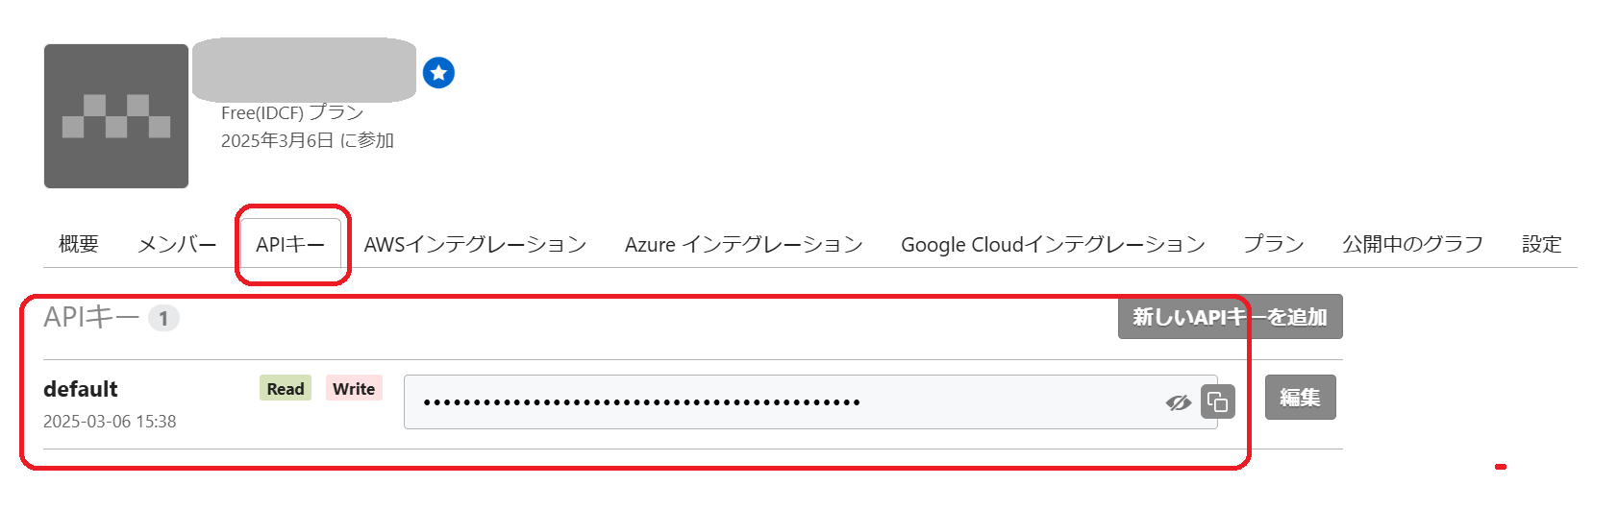Viewport: 1618px width, 510px height.
Task: Go to the Azure インテグレーション tab
Action: 743,244
